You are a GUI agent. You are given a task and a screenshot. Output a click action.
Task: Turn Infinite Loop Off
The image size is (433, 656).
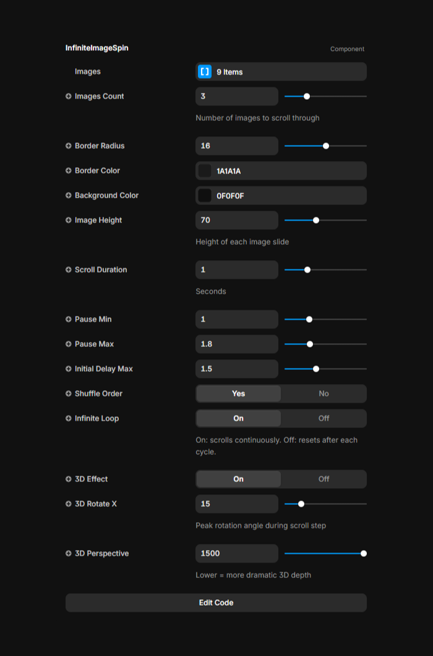[x=324, y=419]
